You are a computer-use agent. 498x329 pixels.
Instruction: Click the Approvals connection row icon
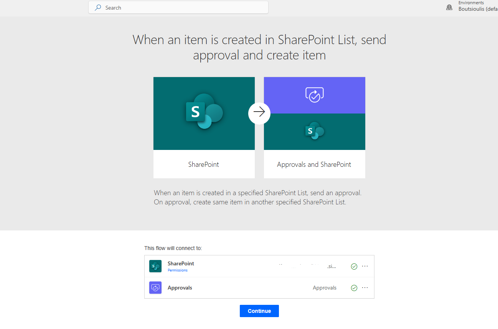click(x=155, y=288)
